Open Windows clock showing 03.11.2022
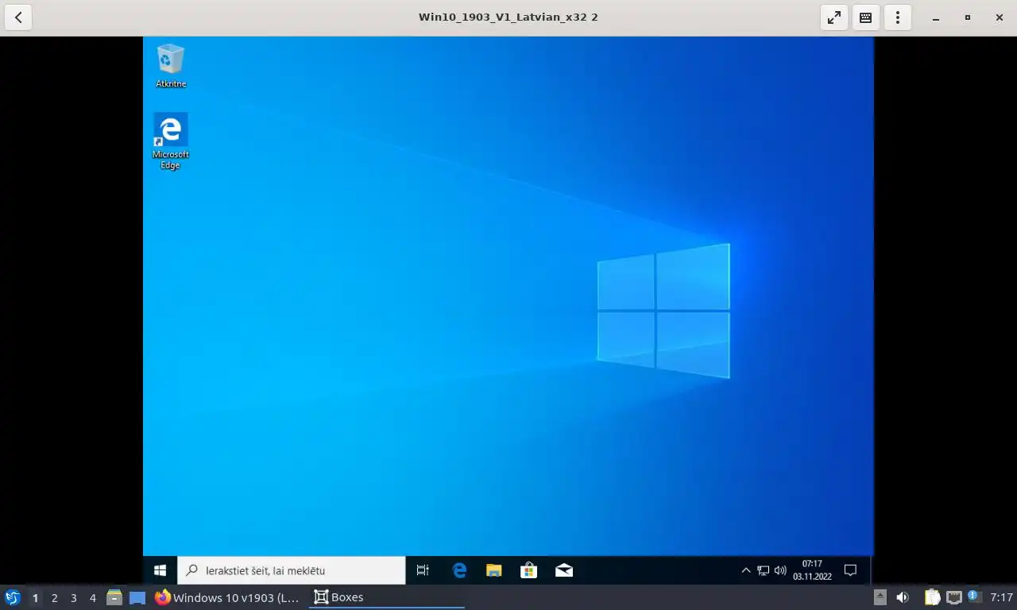The image size is (1017, 610). tap(812, 570)
